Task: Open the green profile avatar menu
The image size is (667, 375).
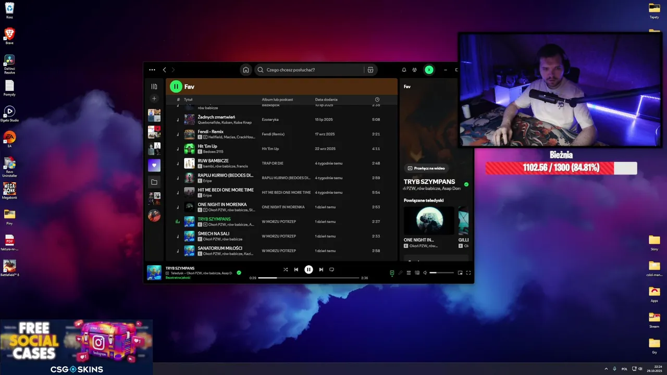Action: point(429,70)
